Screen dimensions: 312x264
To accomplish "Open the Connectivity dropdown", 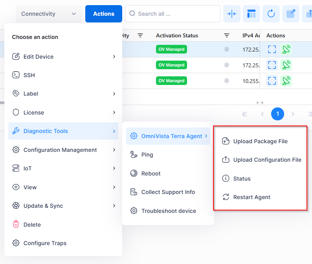I will click(49, 14).
